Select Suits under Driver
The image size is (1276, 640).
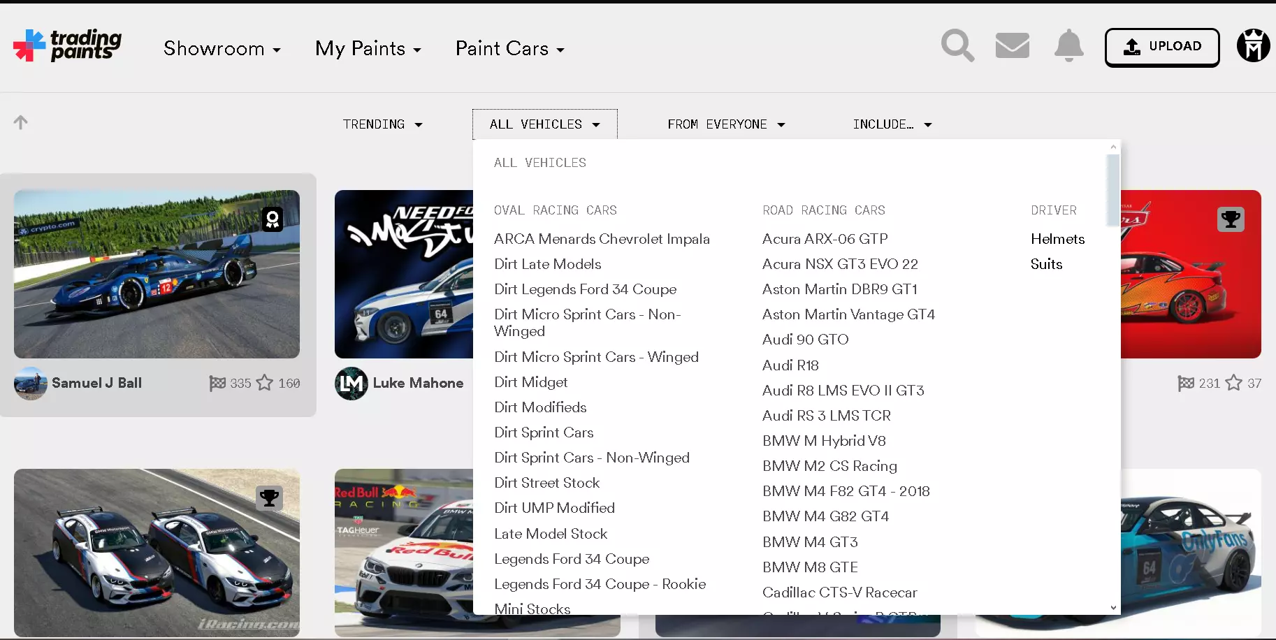pyautogui.click(x=1047, y=264)
